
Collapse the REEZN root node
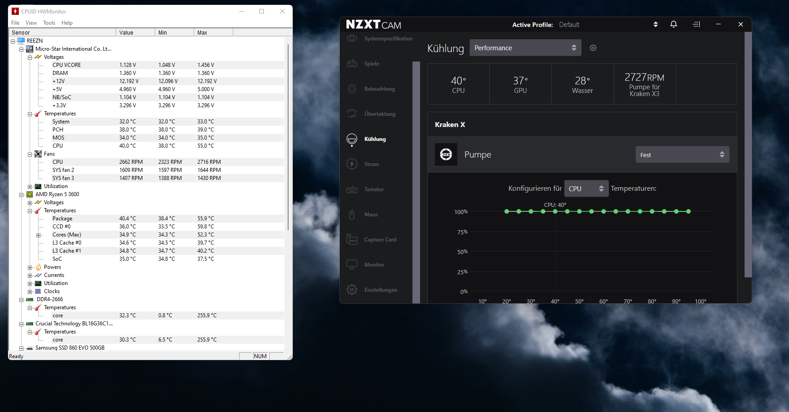(x=13, y=41)
